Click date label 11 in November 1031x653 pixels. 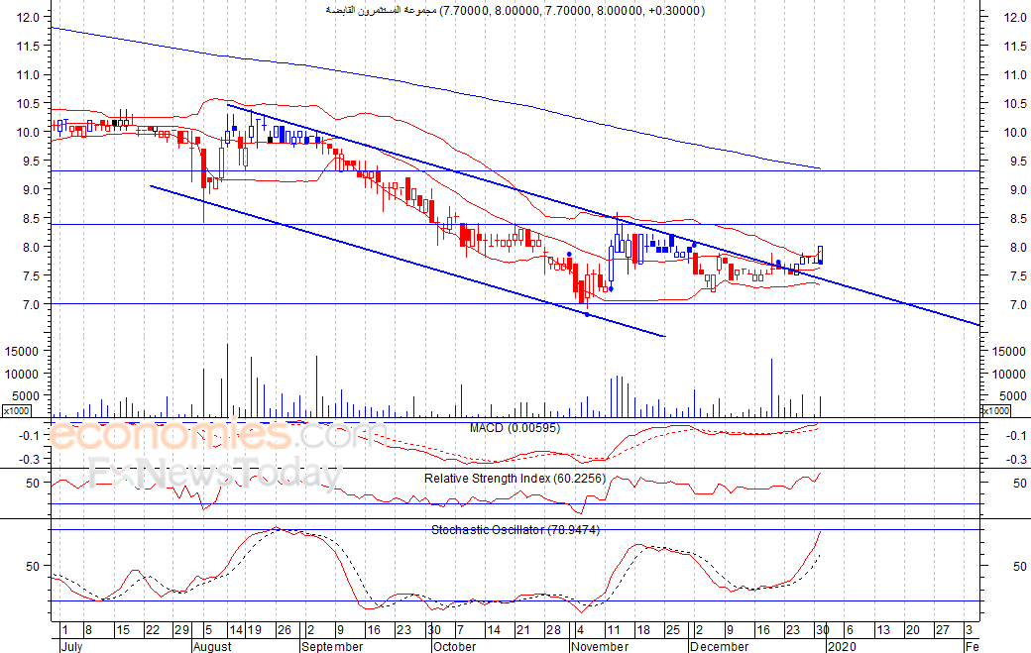coord(613,630)
